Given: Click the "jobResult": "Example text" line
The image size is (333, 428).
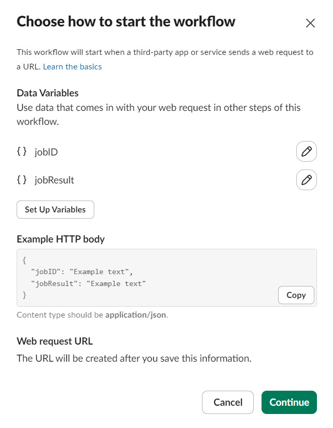Looking at the screenshot, I should [88, 283].
